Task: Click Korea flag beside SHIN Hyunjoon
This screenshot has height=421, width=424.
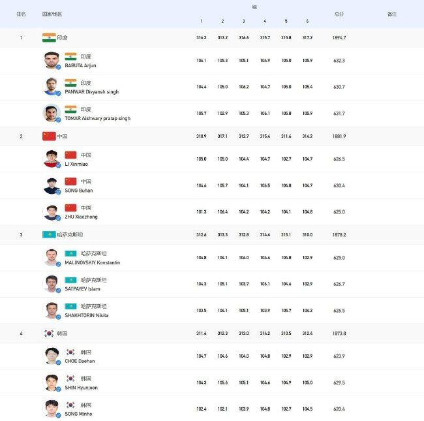Action: pyautogui.click(x=70, y=379)
